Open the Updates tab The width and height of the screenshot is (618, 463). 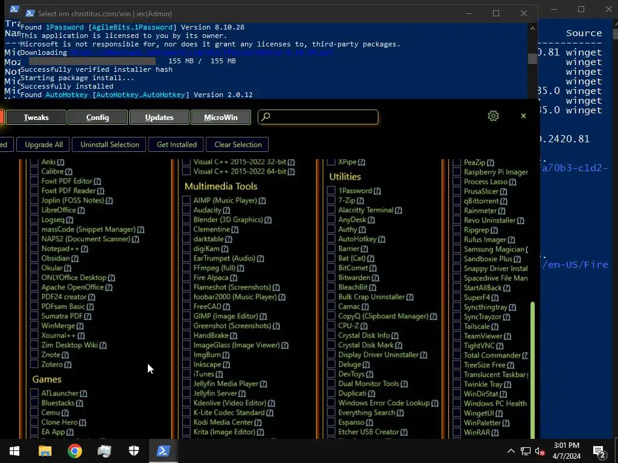click(159, 118)
